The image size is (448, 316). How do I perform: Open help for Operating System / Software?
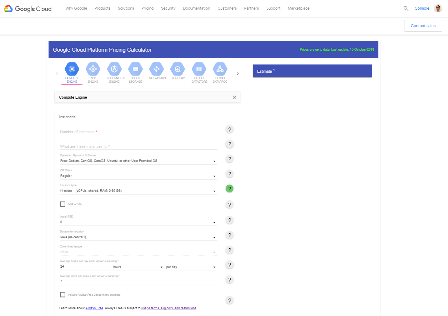point(230,159)
